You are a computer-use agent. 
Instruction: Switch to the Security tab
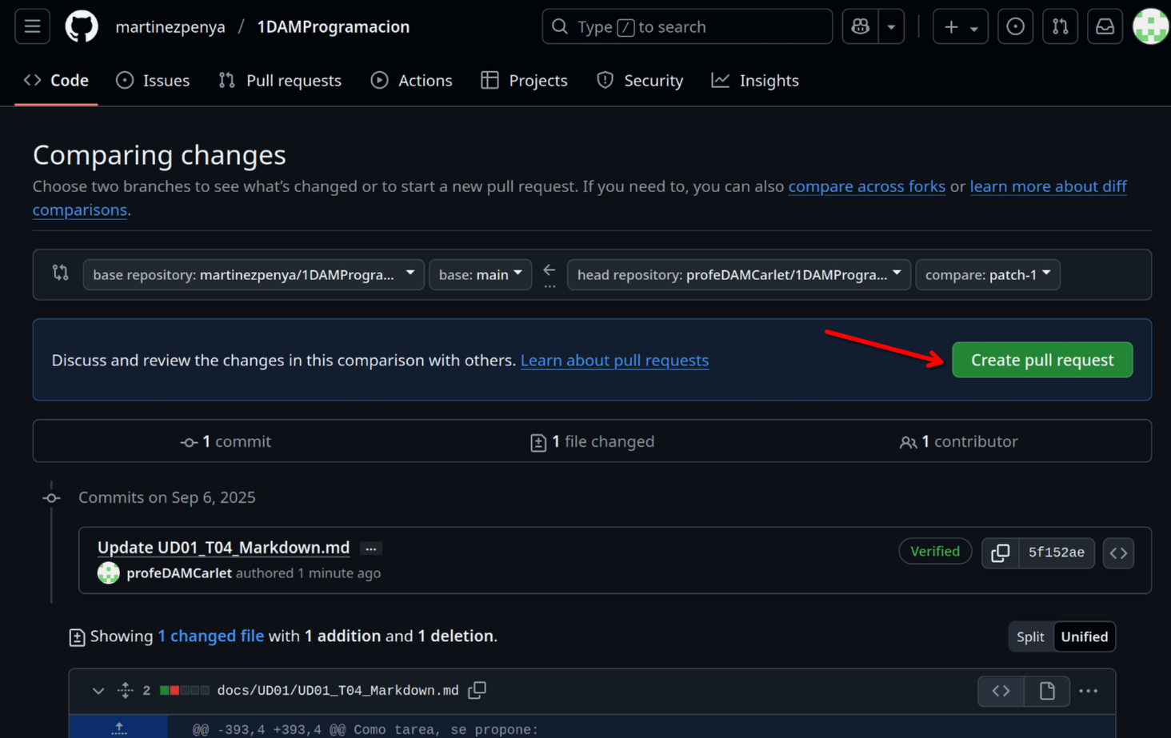tap(640, 80)
